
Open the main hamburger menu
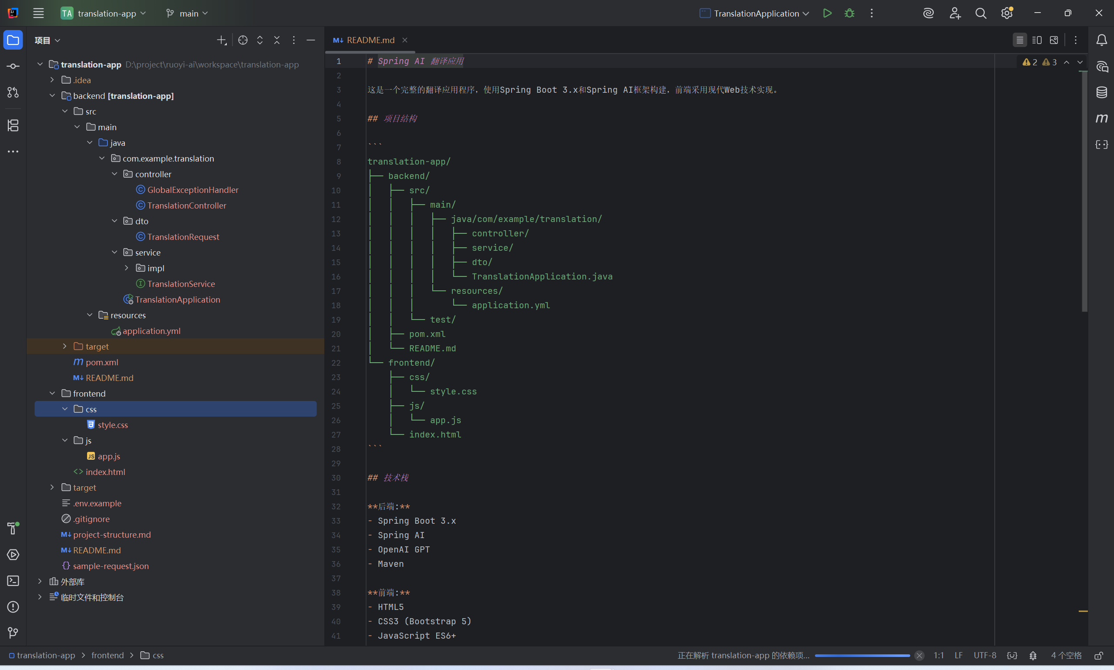pos(38,13)
